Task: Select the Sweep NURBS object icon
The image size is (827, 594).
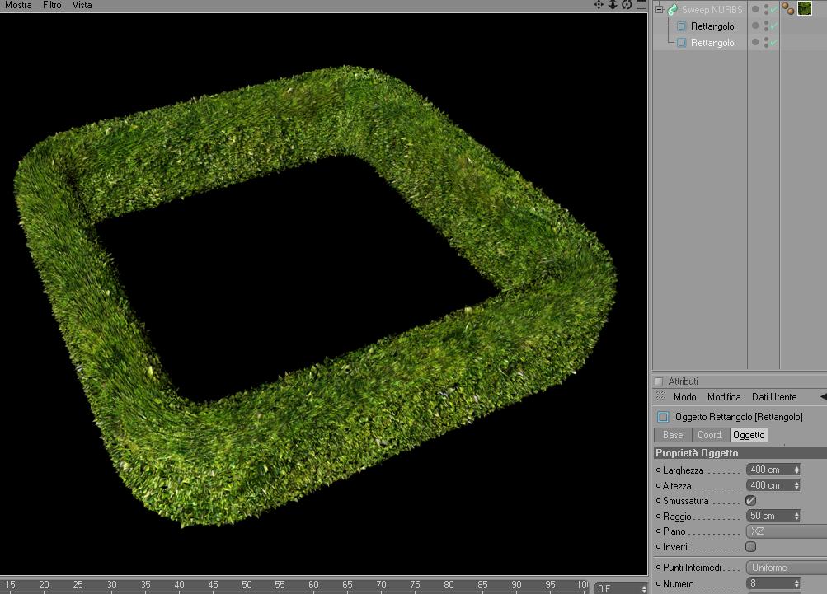Action: coord(673,10)
